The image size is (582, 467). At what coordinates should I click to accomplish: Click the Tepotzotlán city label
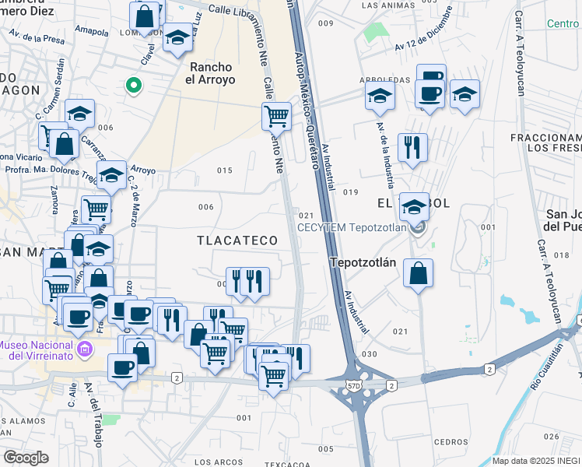tap(363, 262)
